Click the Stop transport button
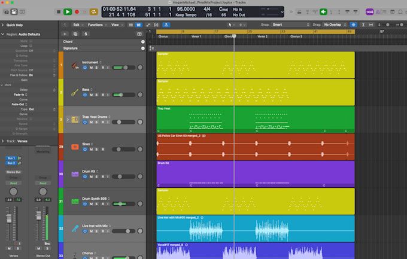This screenshot has width=407, height=259. [x=59, y=12]
